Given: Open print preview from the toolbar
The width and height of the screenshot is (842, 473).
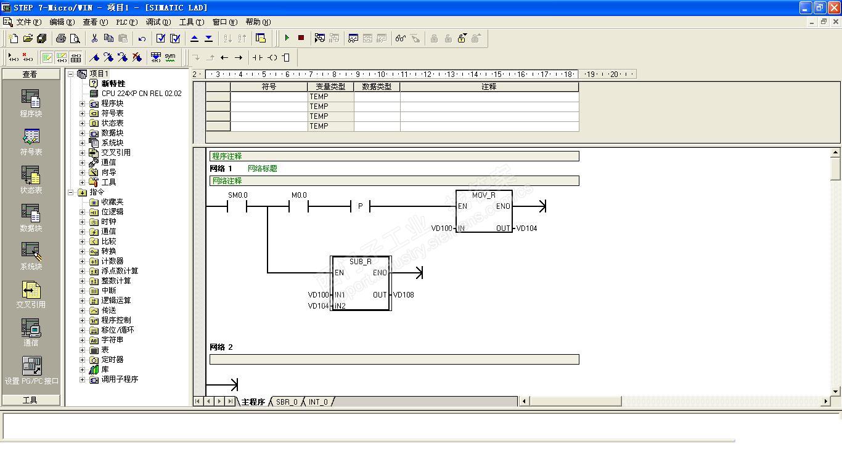Looking at the screenshot, I should tap(75, 38).
